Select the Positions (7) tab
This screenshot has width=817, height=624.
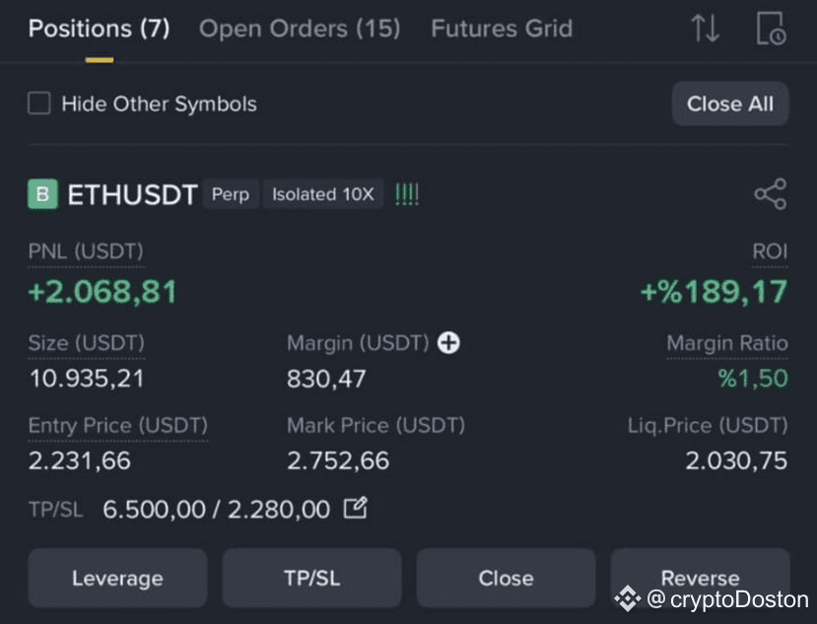pyautogui.click(x=99, y=29)
